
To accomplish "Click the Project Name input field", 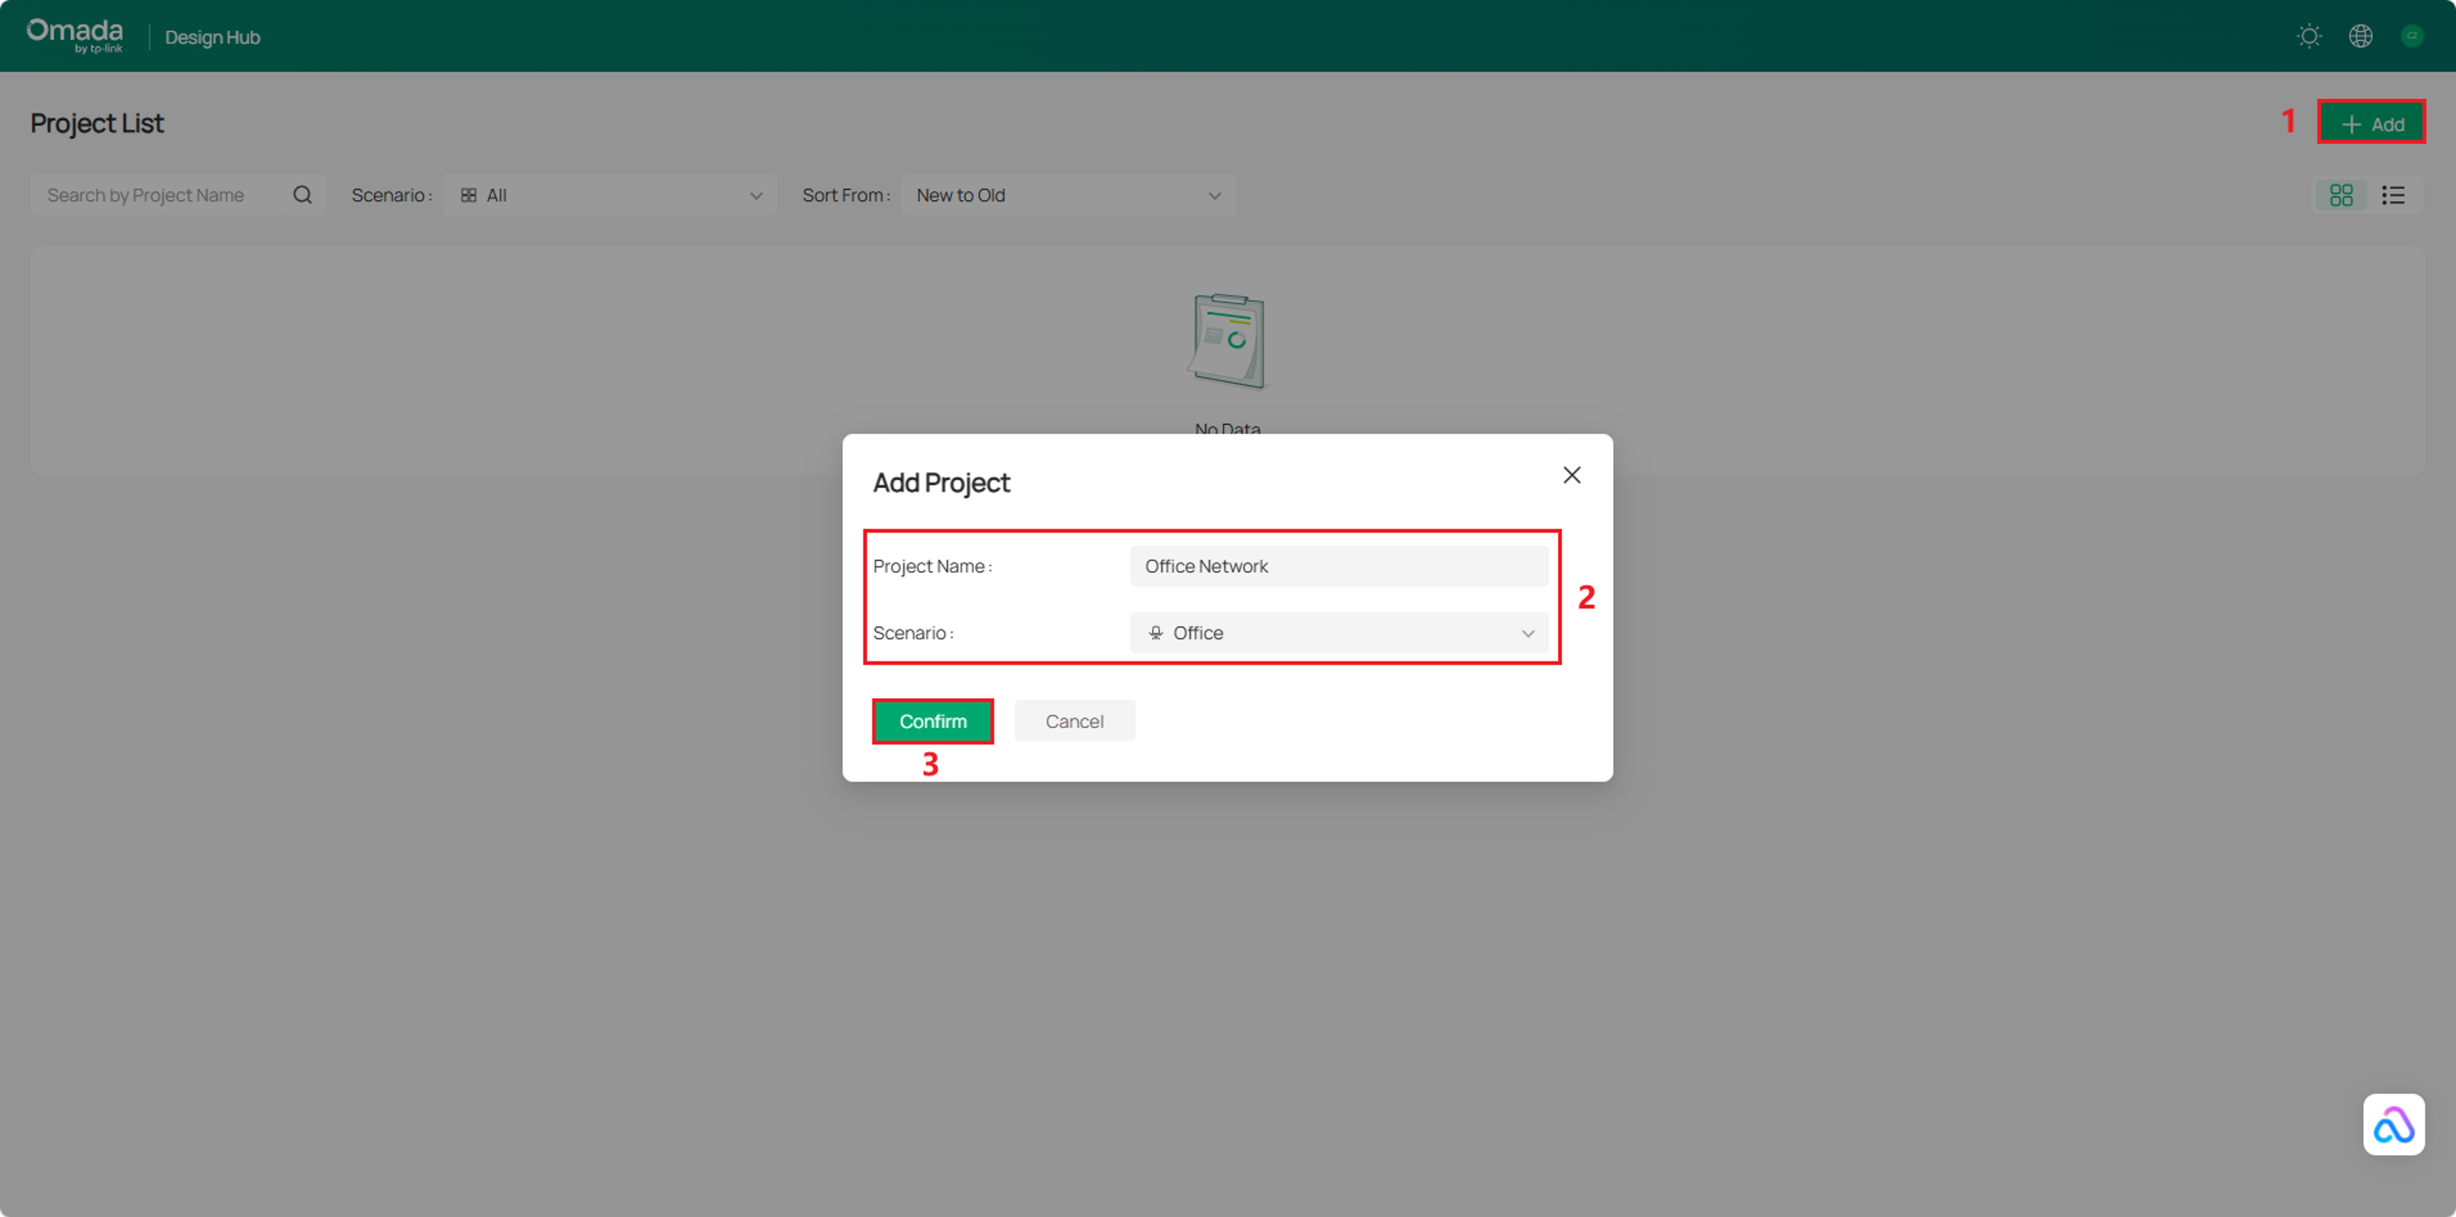I will 1339,566.
